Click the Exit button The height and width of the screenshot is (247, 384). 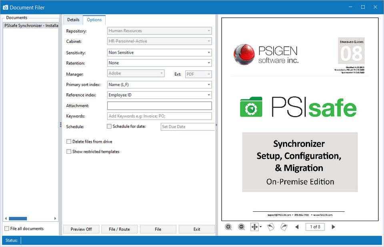pyautogui.click(x=197, y=229)
